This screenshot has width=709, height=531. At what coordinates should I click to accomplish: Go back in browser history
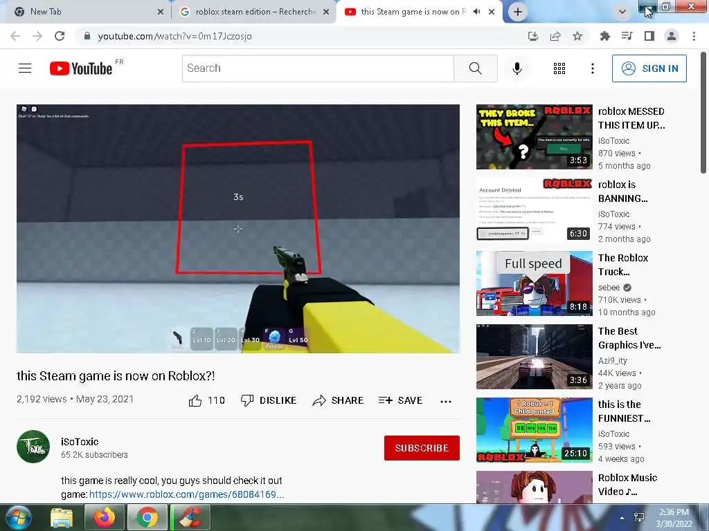[x=15, y=36]
